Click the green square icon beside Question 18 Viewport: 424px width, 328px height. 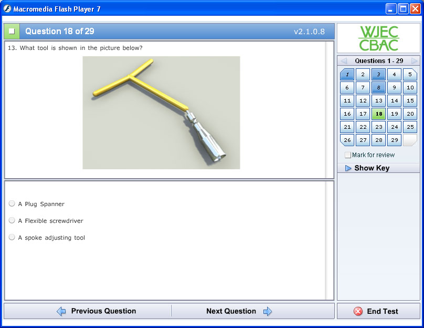(x=12, y=32)
